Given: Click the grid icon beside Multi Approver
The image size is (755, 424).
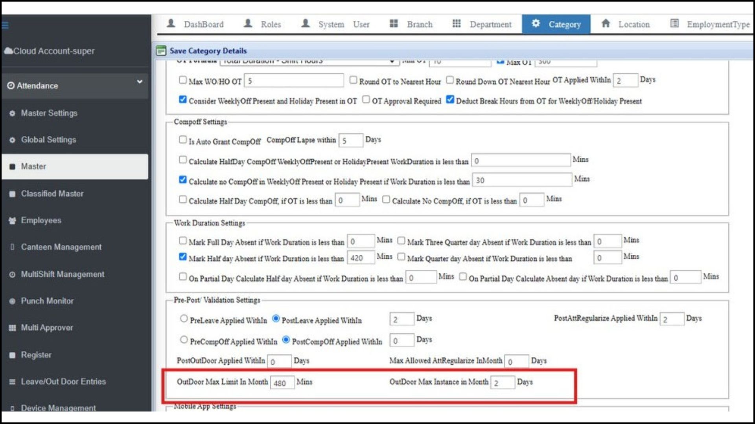Looking at the screenshot, I should point(12,328).
